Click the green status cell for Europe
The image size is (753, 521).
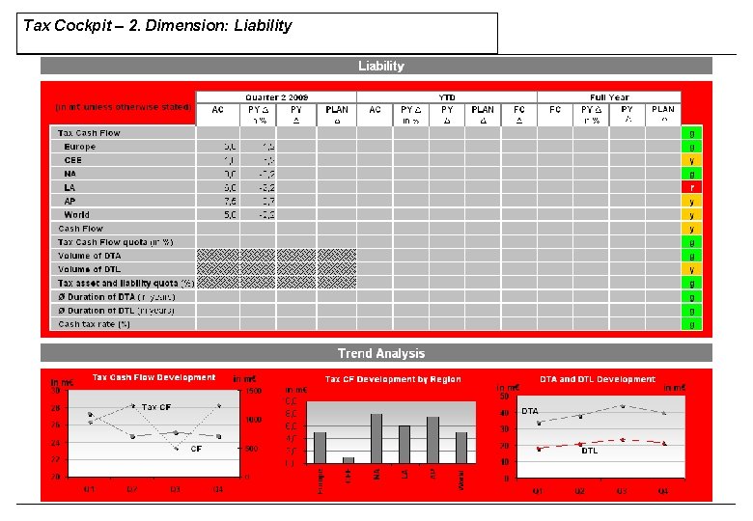click(x=691, y=147)
